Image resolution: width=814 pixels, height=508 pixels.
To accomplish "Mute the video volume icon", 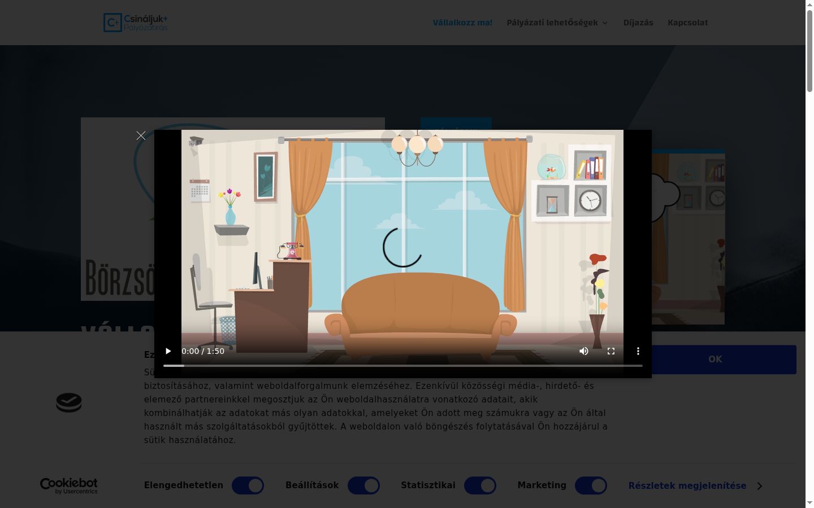I will [x=584, y=351].
